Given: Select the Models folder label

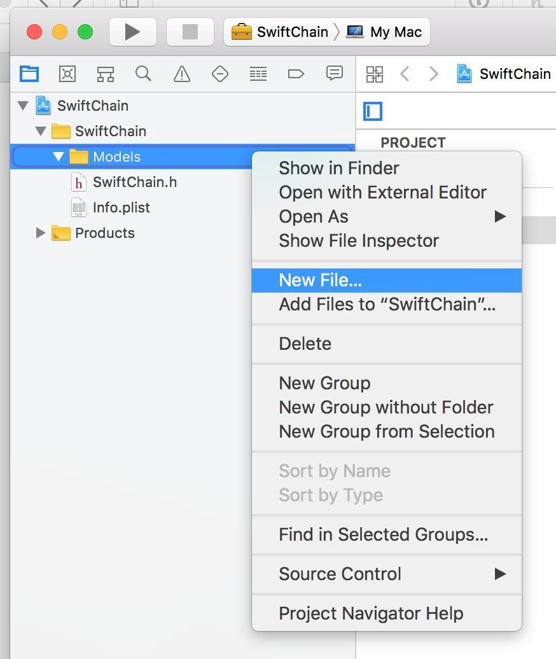Looking at the screenshot, I should (x=117, y=156).
